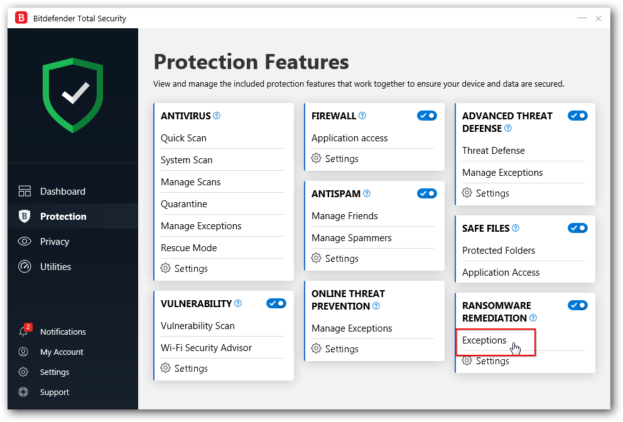Viewport: 623px width, 422px height.
Task: Click the My Account profile icon
Action: click(x=24, y=352)
